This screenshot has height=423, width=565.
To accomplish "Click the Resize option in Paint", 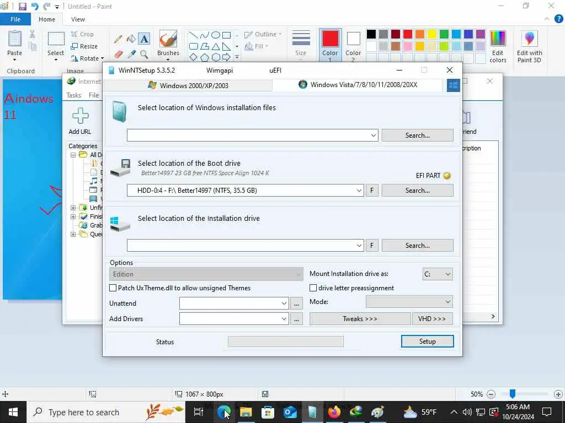I will tap(84, 46).
